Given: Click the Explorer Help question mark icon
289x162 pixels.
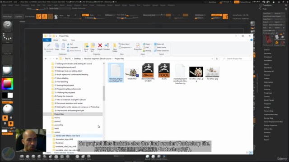Looking at the screenshot, I should (x=252, y=40).
